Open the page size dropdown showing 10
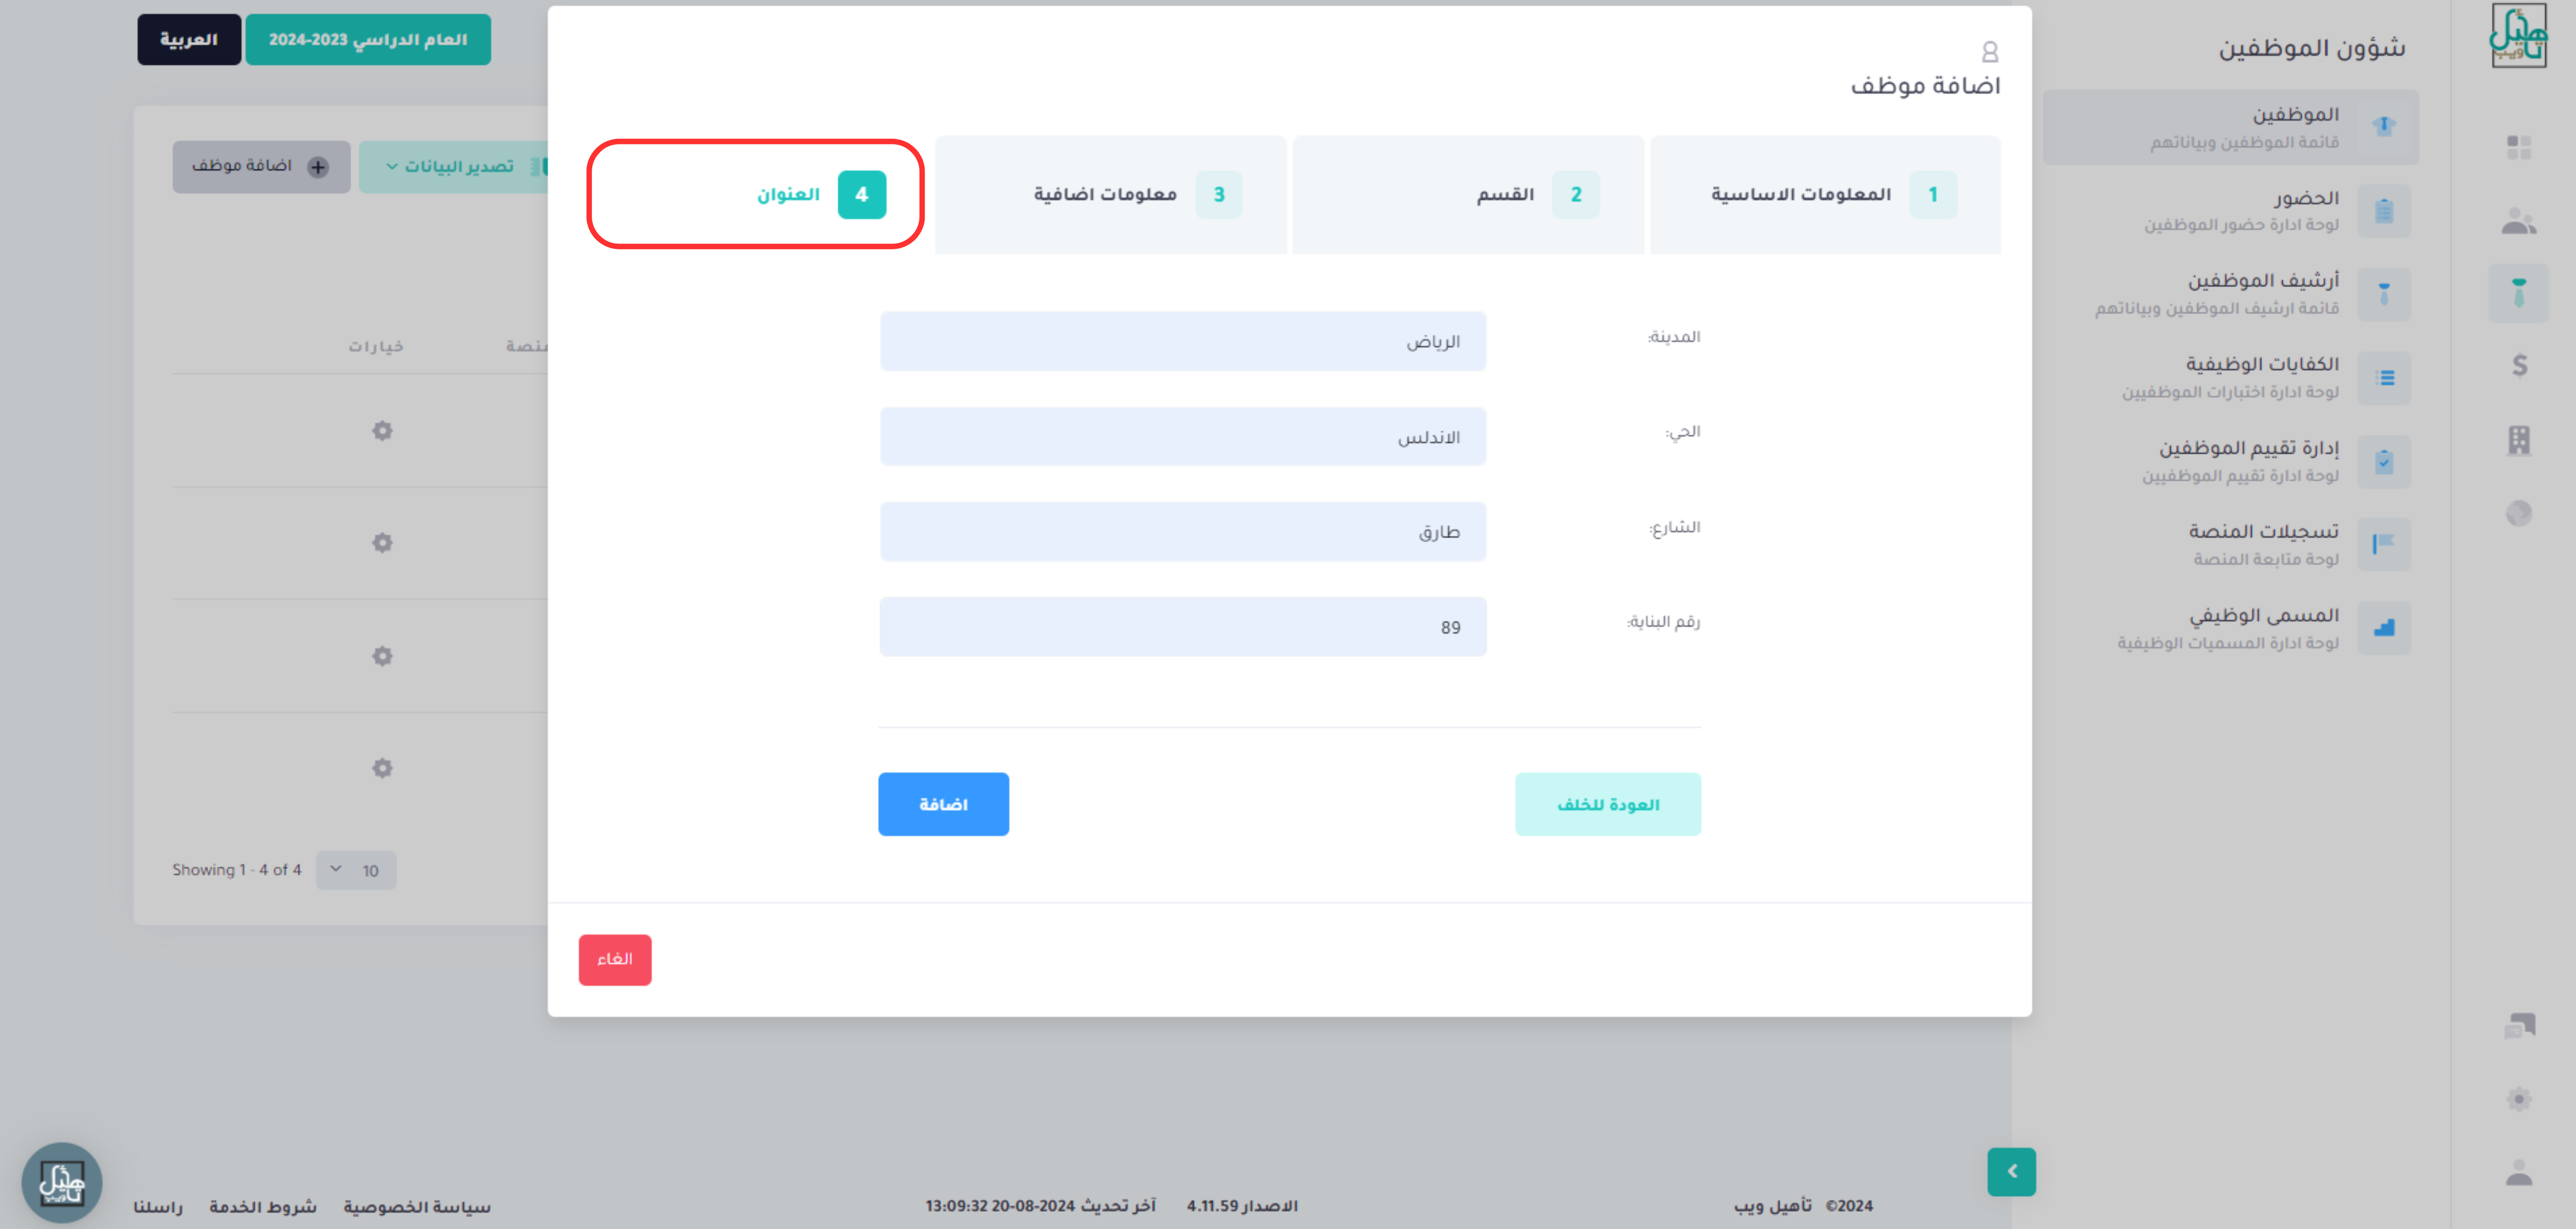Image resolution: width=2576 pixels, height=1229 pixels. [x=356, y=870]
